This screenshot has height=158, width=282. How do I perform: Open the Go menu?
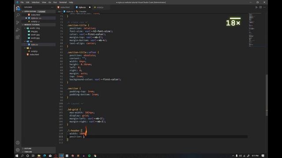pyautogui.click(x=50, y=2)
